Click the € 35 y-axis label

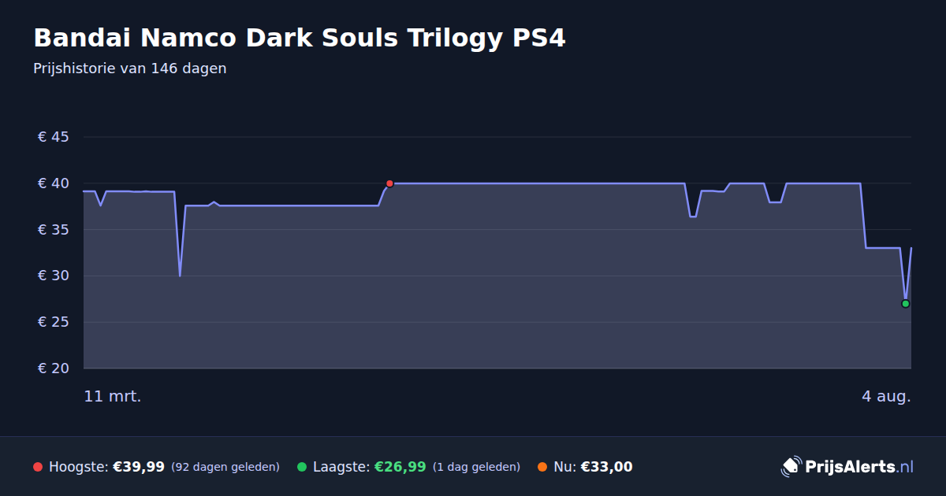tap(54, 230)
